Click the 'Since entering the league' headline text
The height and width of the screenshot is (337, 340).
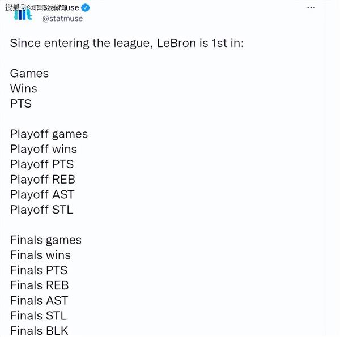(127, 43)
